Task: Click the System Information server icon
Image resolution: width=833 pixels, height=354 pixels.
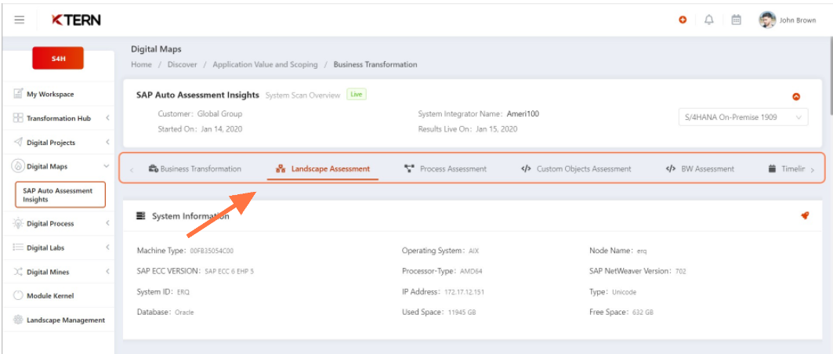Action: (141, 216)
